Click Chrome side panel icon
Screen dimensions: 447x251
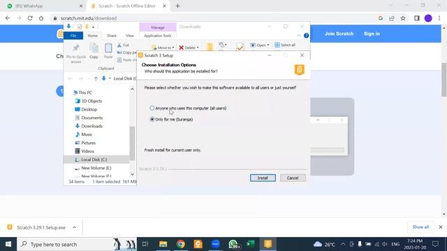[x=417, y=18]
